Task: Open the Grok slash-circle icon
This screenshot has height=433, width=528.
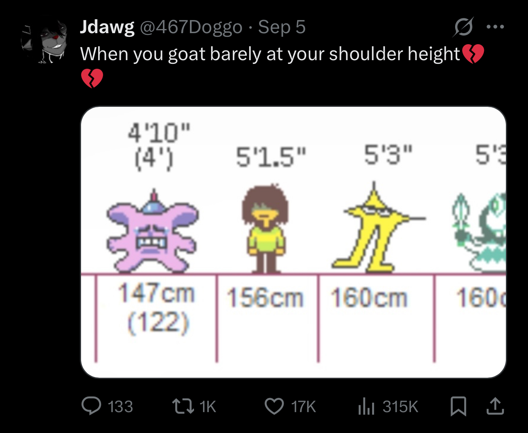Action: tap(463, 27)
